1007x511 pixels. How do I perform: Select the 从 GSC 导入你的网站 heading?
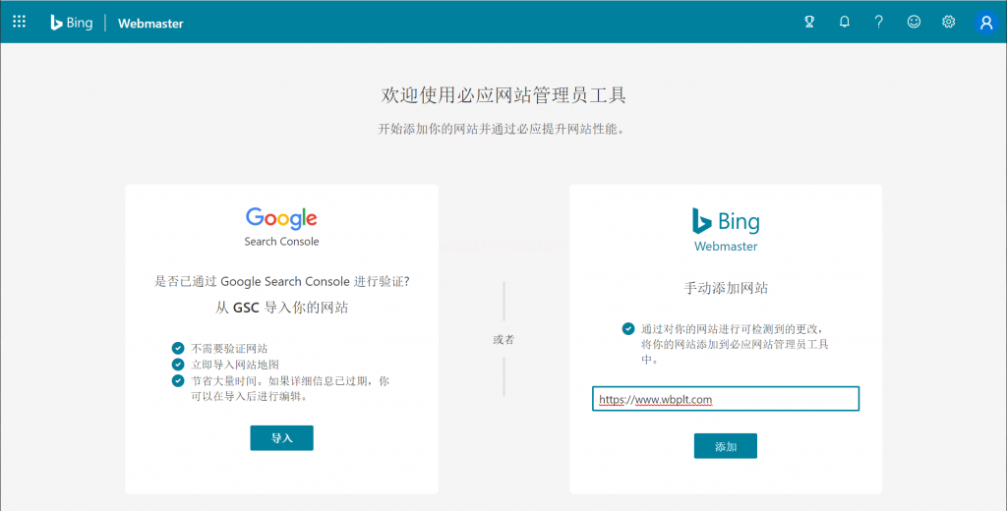click(x=281, y=307)
